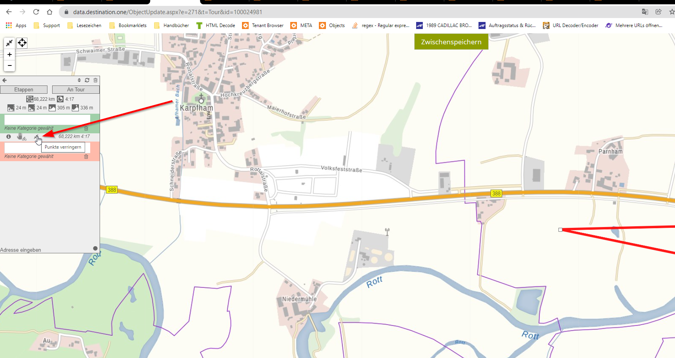
Task: Click the Karpfham town label on map
Action: (196, 108)
